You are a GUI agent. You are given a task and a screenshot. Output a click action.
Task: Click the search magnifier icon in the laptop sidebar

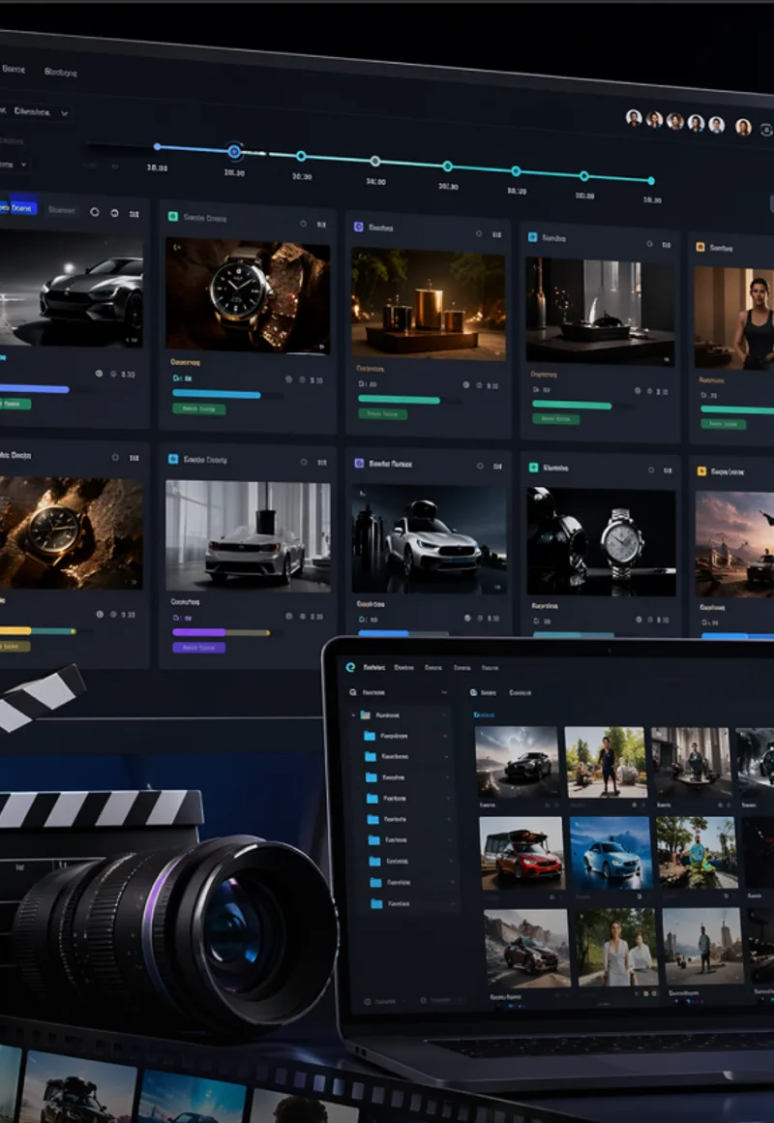352,692
